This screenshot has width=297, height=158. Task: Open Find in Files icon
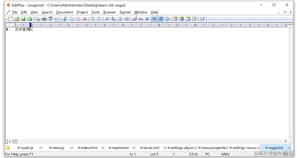click(120, 19)
